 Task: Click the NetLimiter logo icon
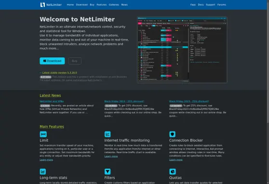click(x=42, y=5)
